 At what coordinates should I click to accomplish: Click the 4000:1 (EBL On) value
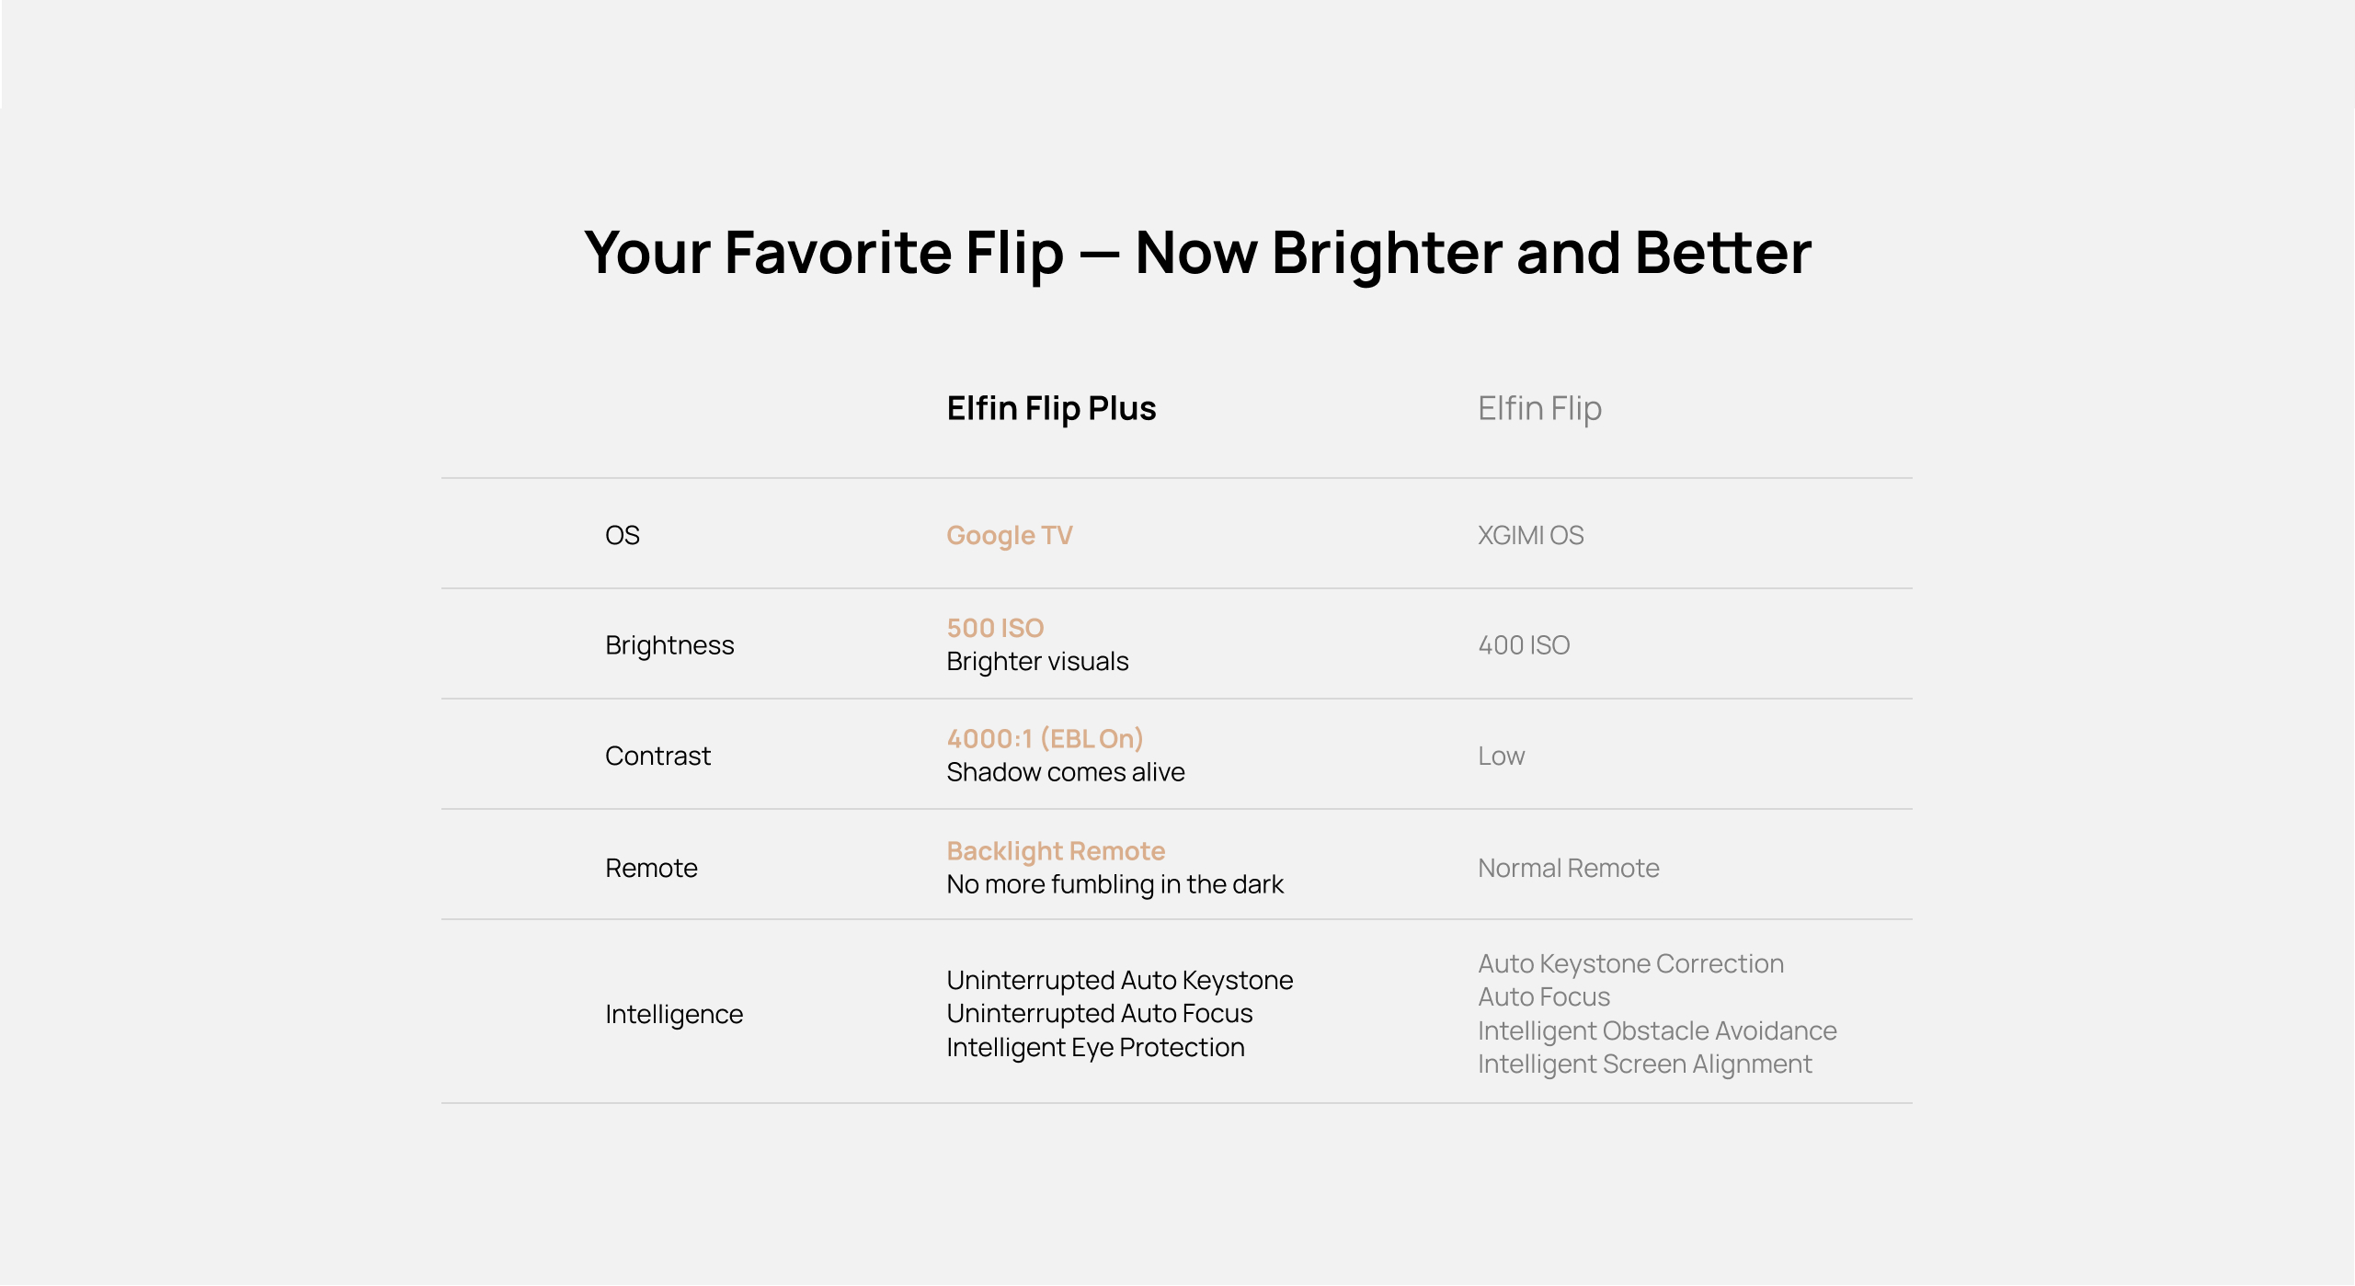tap(1045, 738)
